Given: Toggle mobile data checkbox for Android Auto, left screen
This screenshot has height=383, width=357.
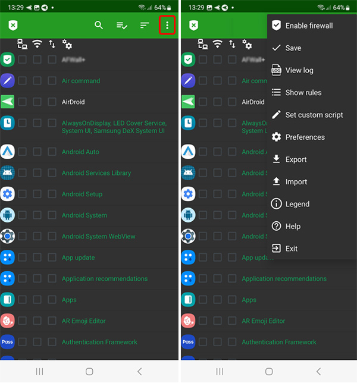Looking at the screenshot, I should [x=52, y=152].
